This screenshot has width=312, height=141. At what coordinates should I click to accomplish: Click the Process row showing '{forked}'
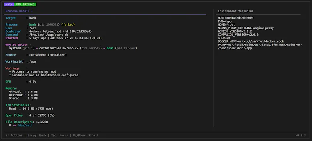pos(40,24)
